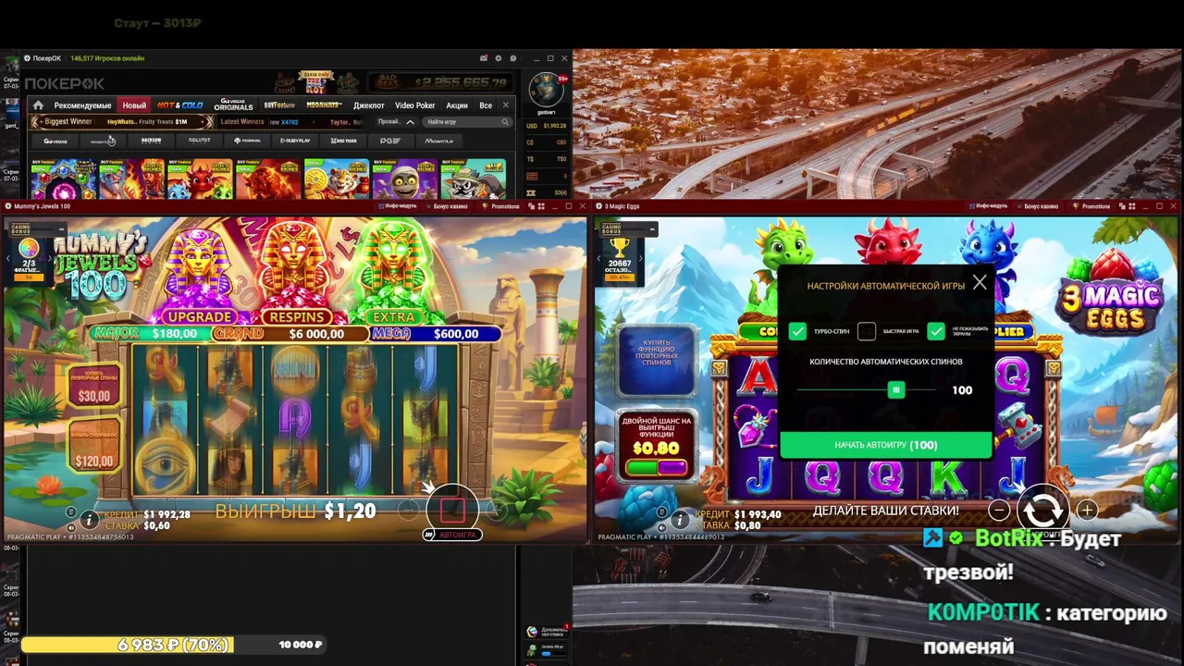Open the gear settings icon in ПокерОК
This screenshot has height=666, width=1184.
click(499, 58)
